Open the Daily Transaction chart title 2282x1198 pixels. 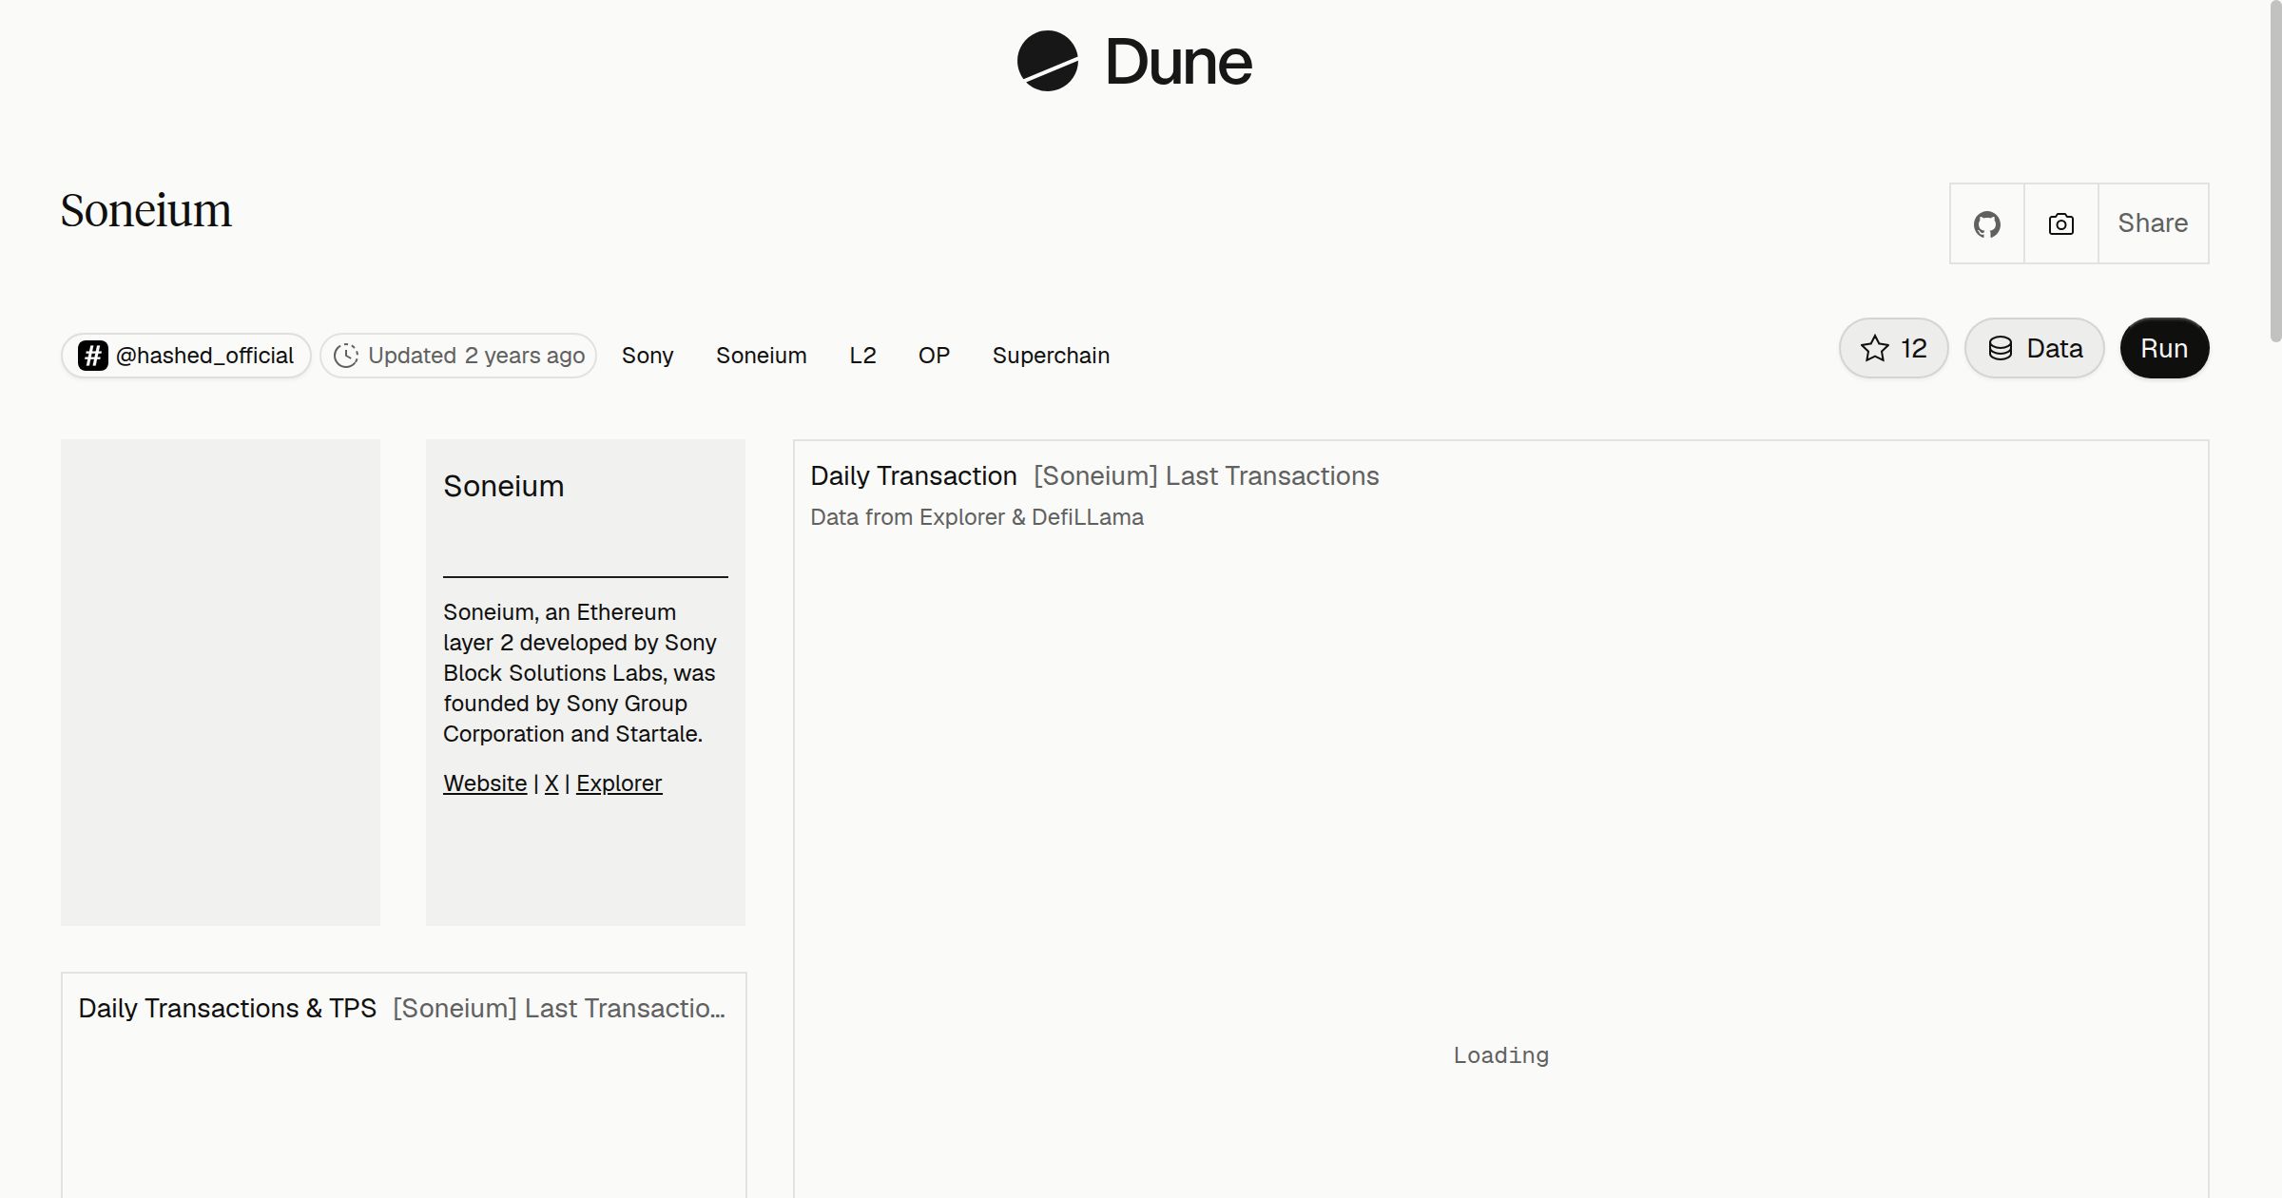coord(914,475)
